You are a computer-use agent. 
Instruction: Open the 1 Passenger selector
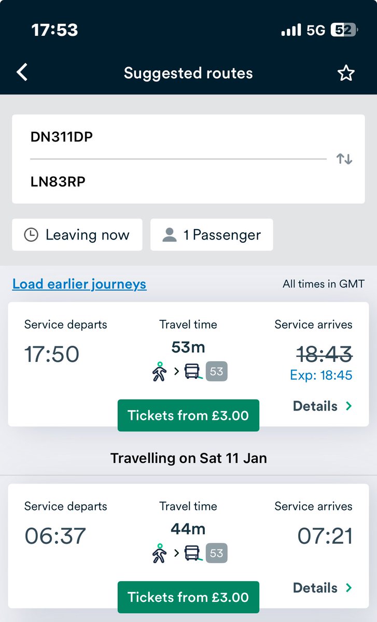pyautogui.click(x=212, y=235)
